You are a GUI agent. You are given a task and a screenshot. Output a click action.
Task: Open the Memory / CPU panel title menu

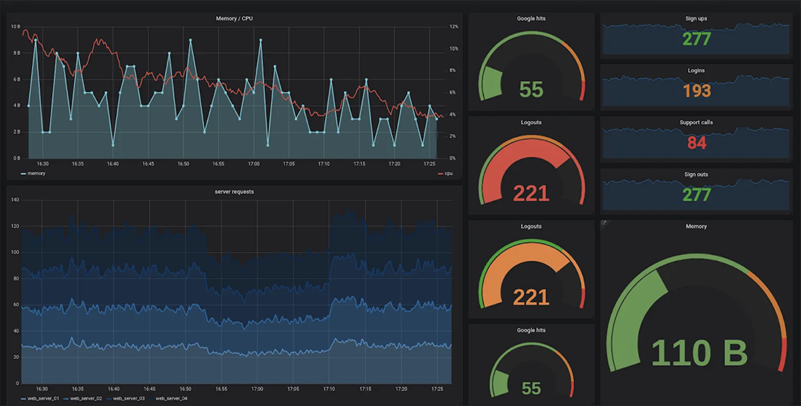click(234, 19)
